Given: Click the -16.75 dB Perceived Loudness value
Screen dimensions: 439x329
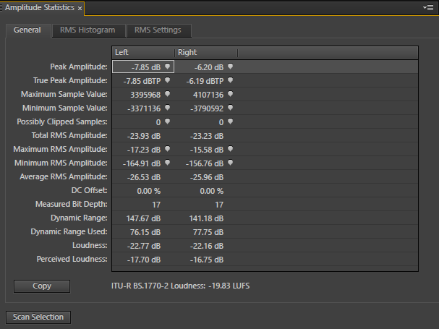Looking at the screenshot, I should (x=207, y=260).
